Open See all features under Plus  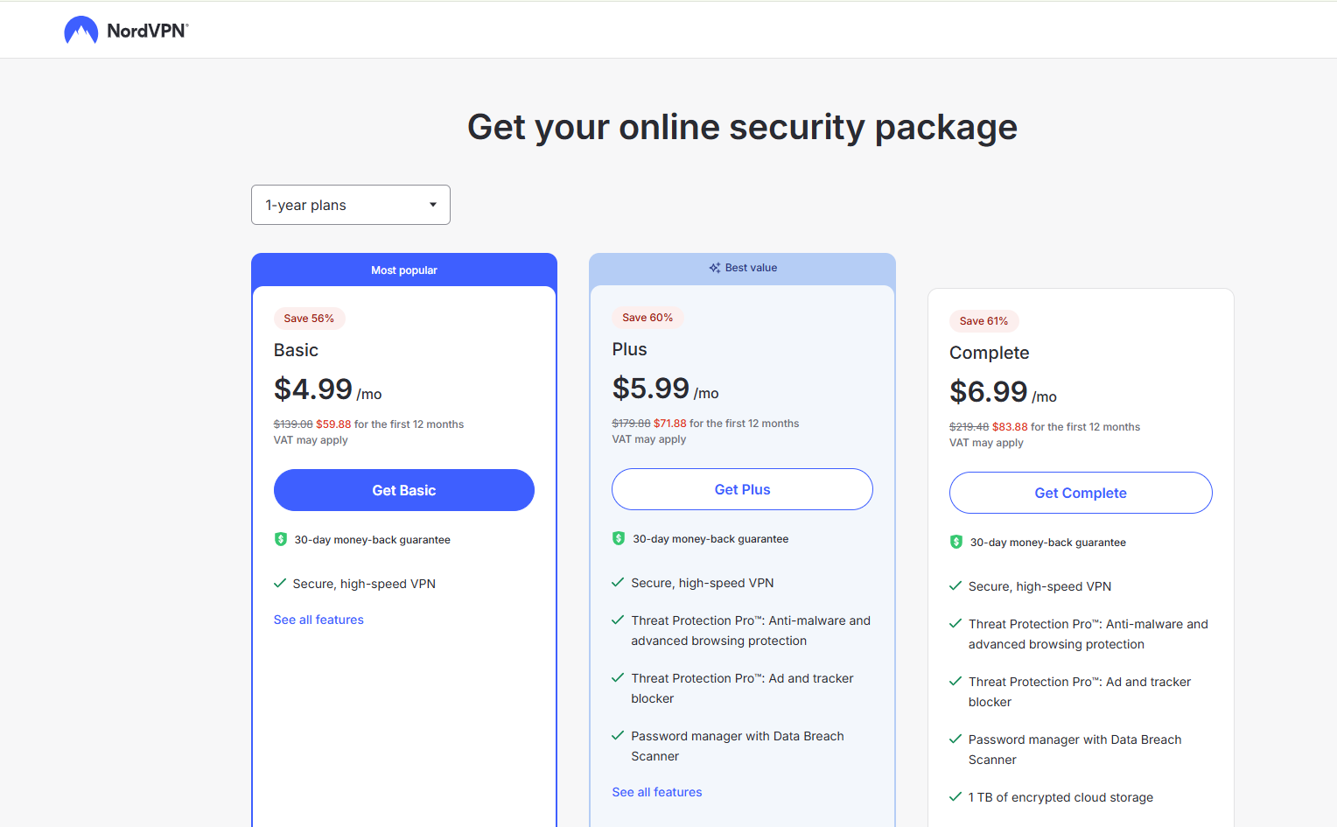(657, 791)
